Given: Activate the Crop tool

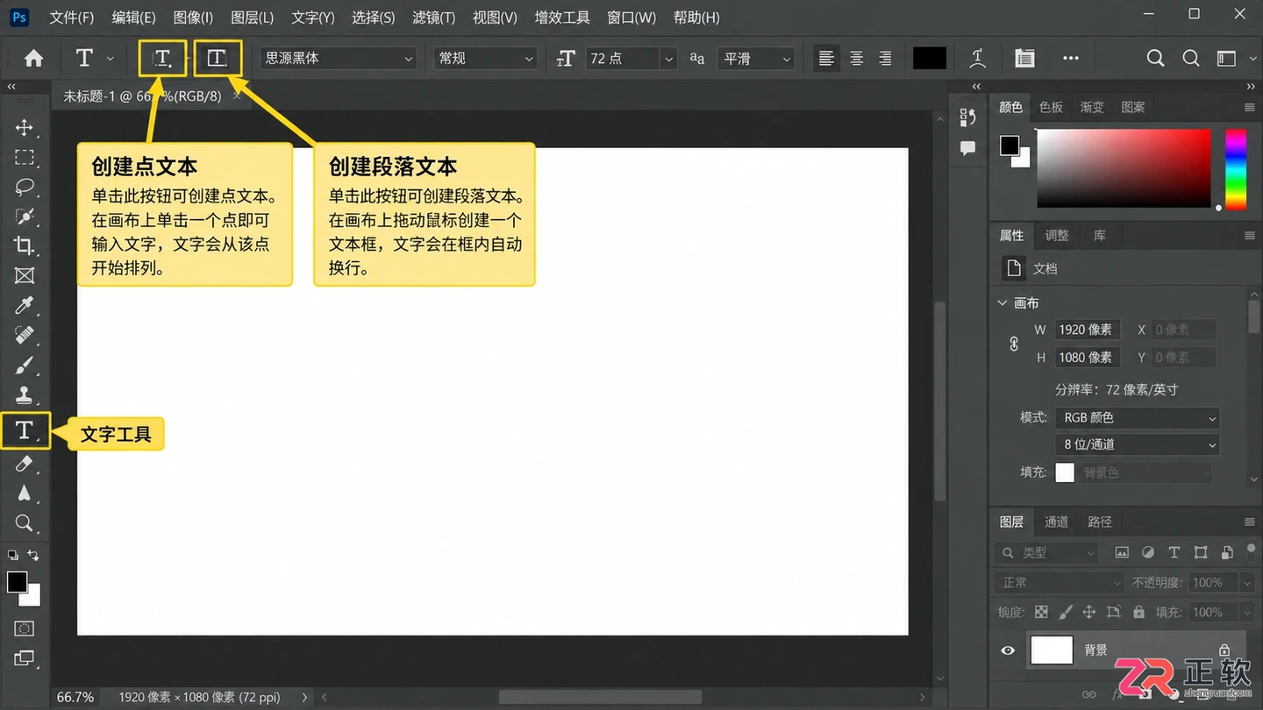Looking at the screenshot, I should (25, 245).
